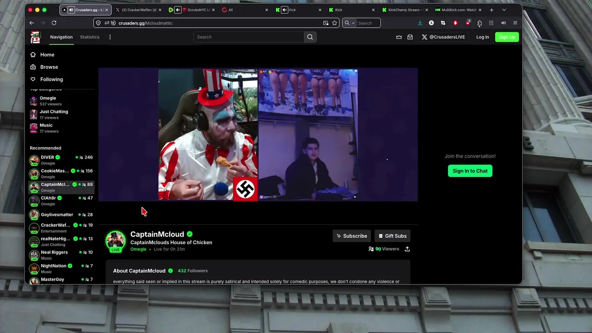Open the @CrusadersLIVE X link
The height and width of the screenshot is (333, 592).
[443, 37]
